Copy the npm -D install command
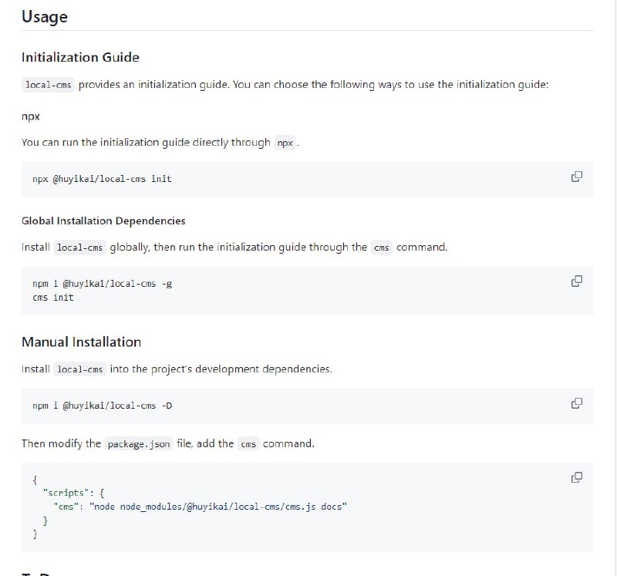Screen dimensions: 617x576 [x=576, y=403]
